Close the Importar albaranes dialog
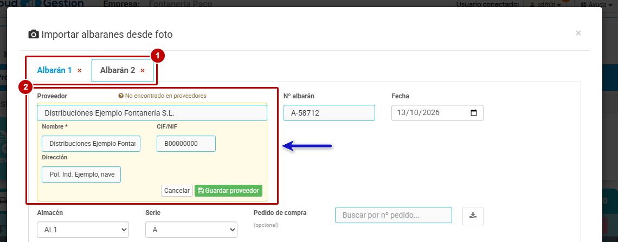 (x=578, y=33)
